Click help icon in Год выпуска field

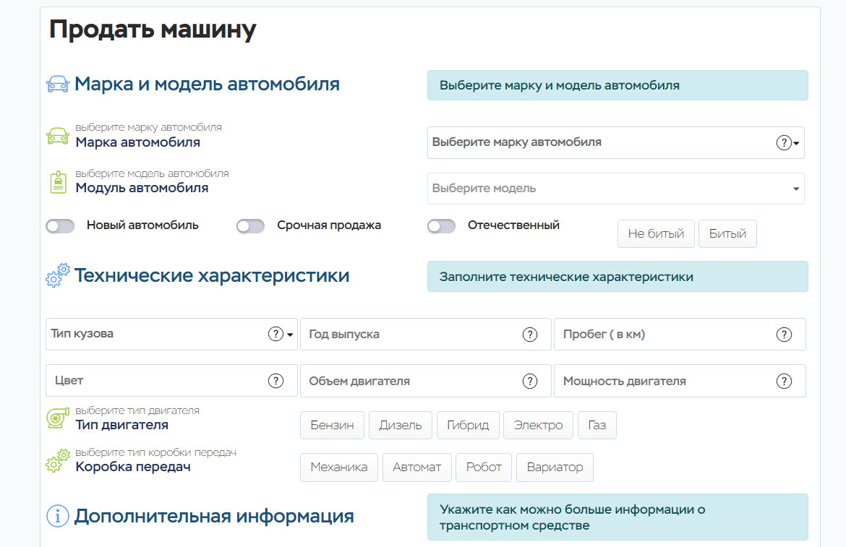[x=530, y=335]
